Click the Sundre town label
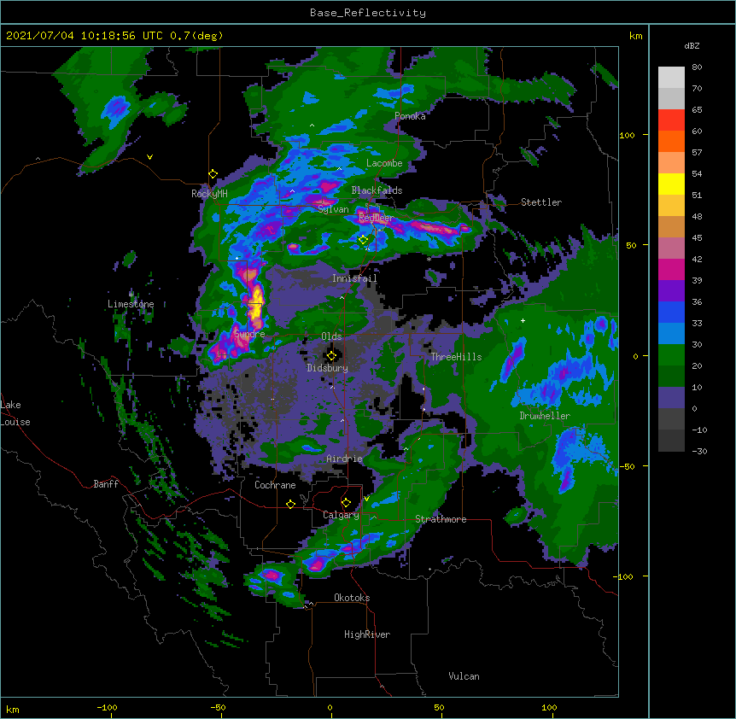The height and width of the screenshot is (719, 736). (249, 334)
